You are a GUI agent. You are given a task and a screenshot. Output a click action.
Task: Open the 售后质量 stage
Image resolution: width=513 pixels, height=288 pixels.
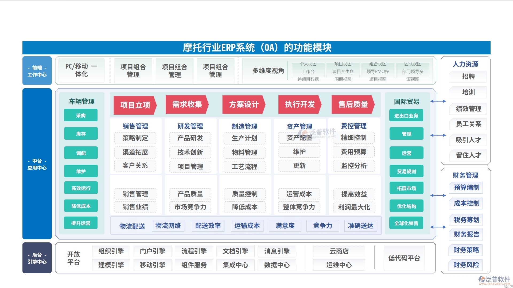pos(353,105)
